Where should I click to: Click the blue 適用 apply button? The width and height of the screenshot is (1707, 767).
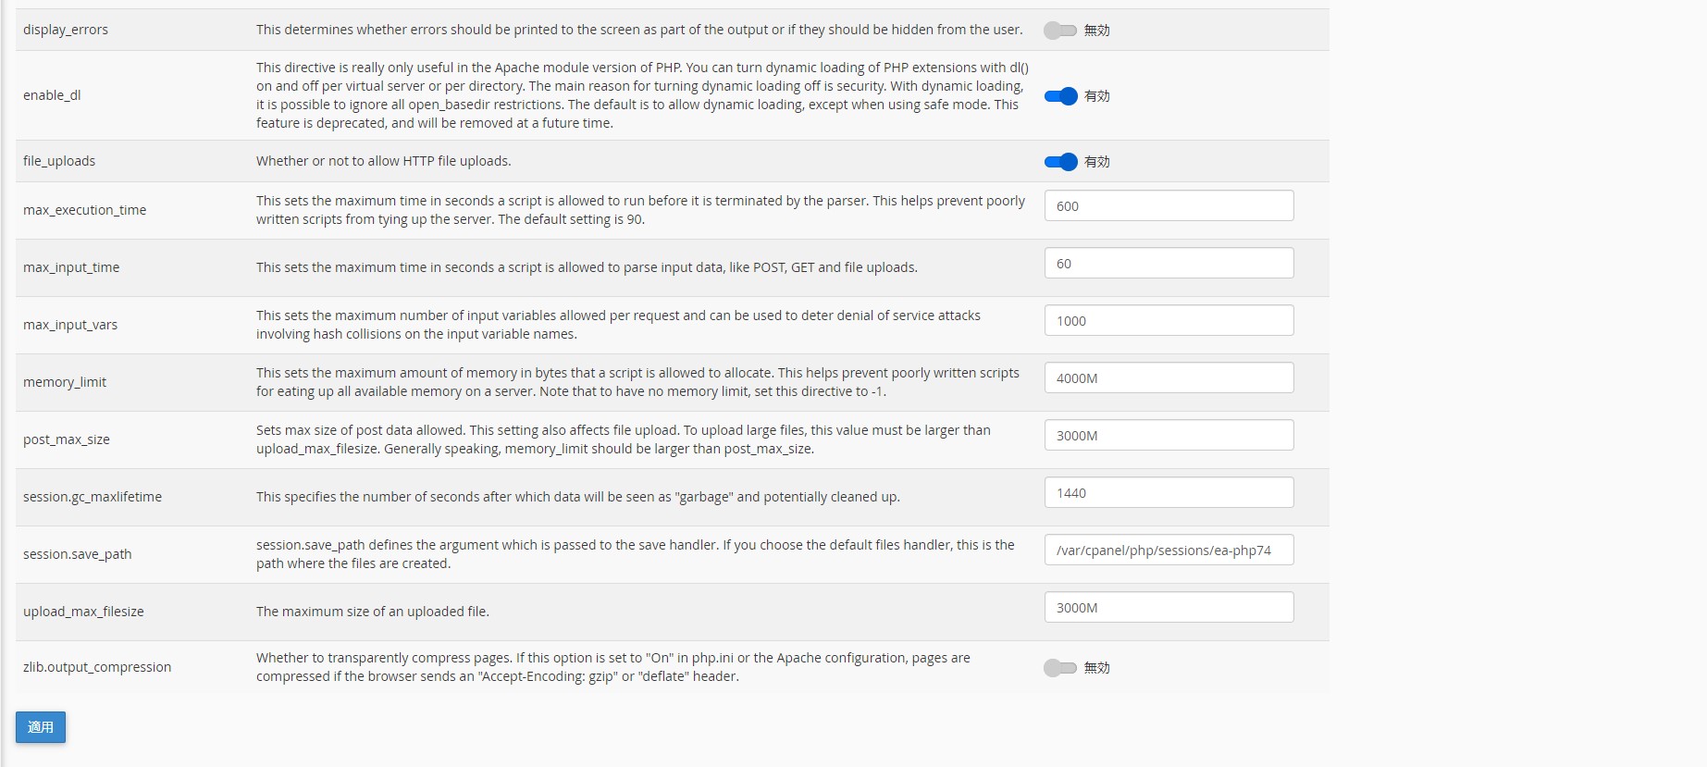[41, 727]
